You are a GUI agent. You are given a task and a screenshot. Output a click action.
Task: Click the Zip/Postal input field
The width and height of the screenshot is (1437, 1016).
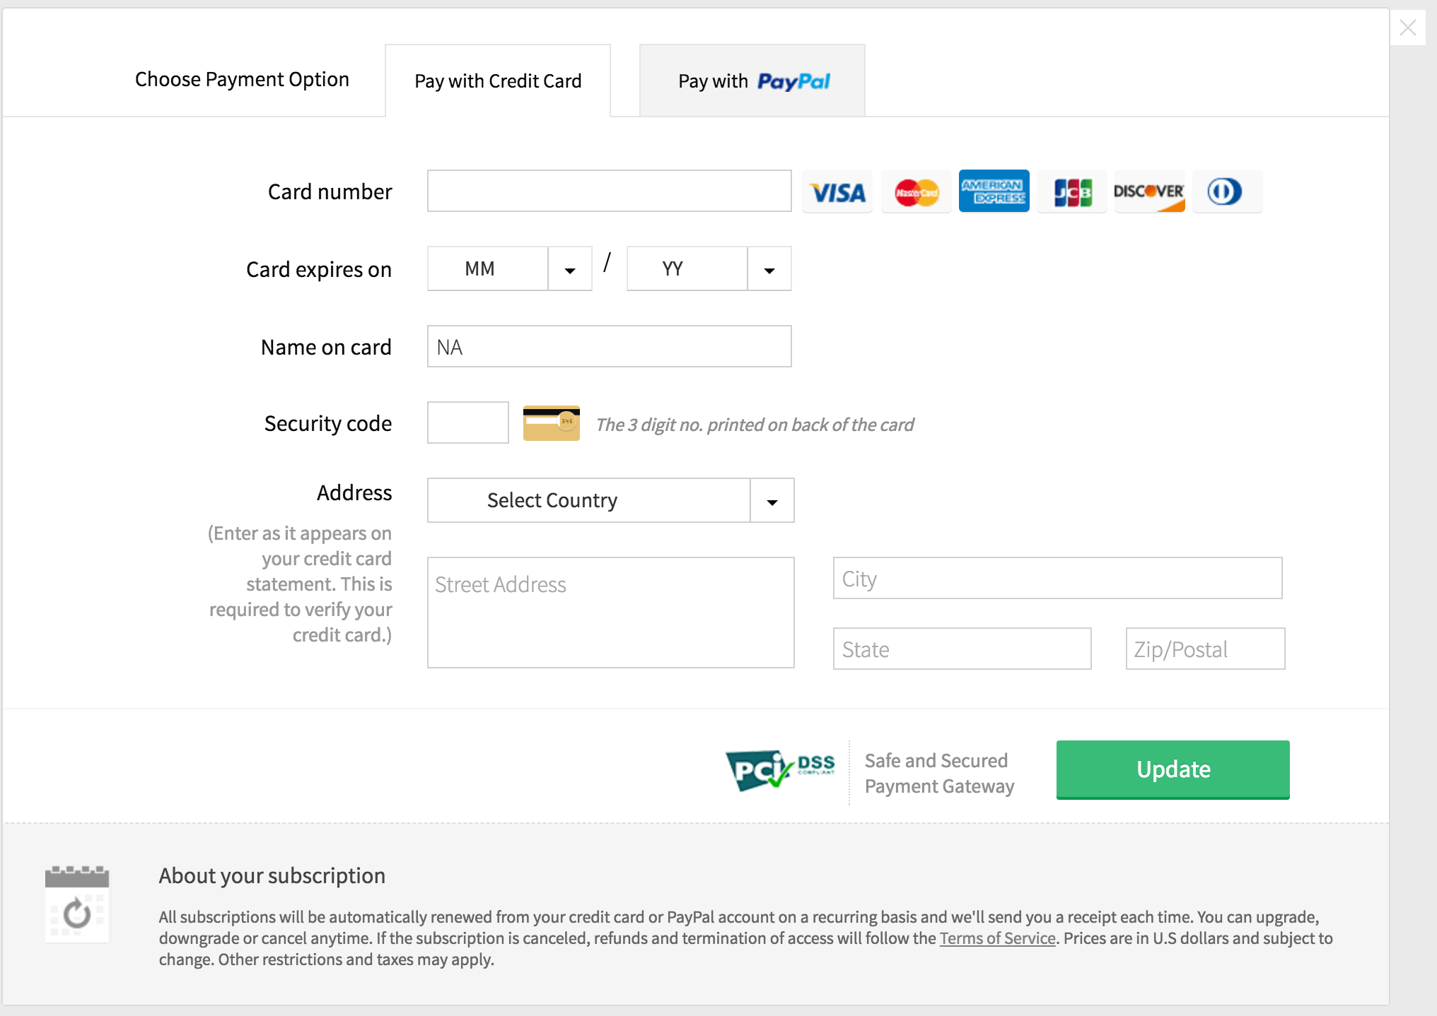[1204, 649]
